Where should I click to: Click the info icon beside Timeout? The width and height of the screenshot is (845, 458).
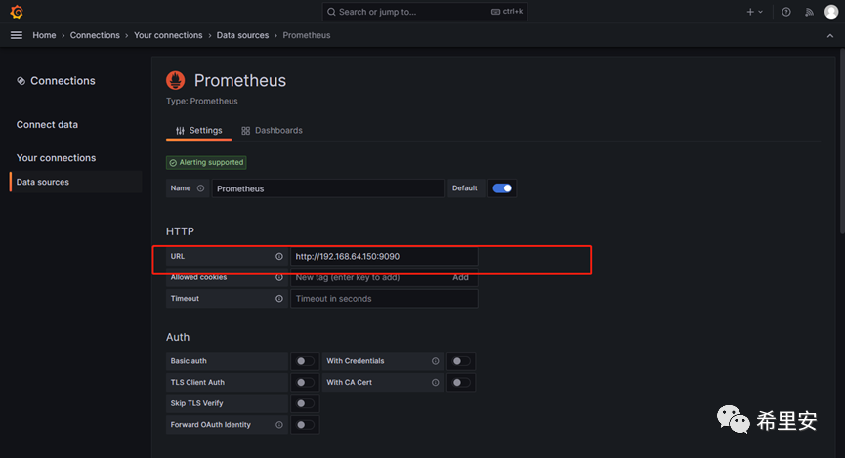pyautogui.click(x=279, y=299)
